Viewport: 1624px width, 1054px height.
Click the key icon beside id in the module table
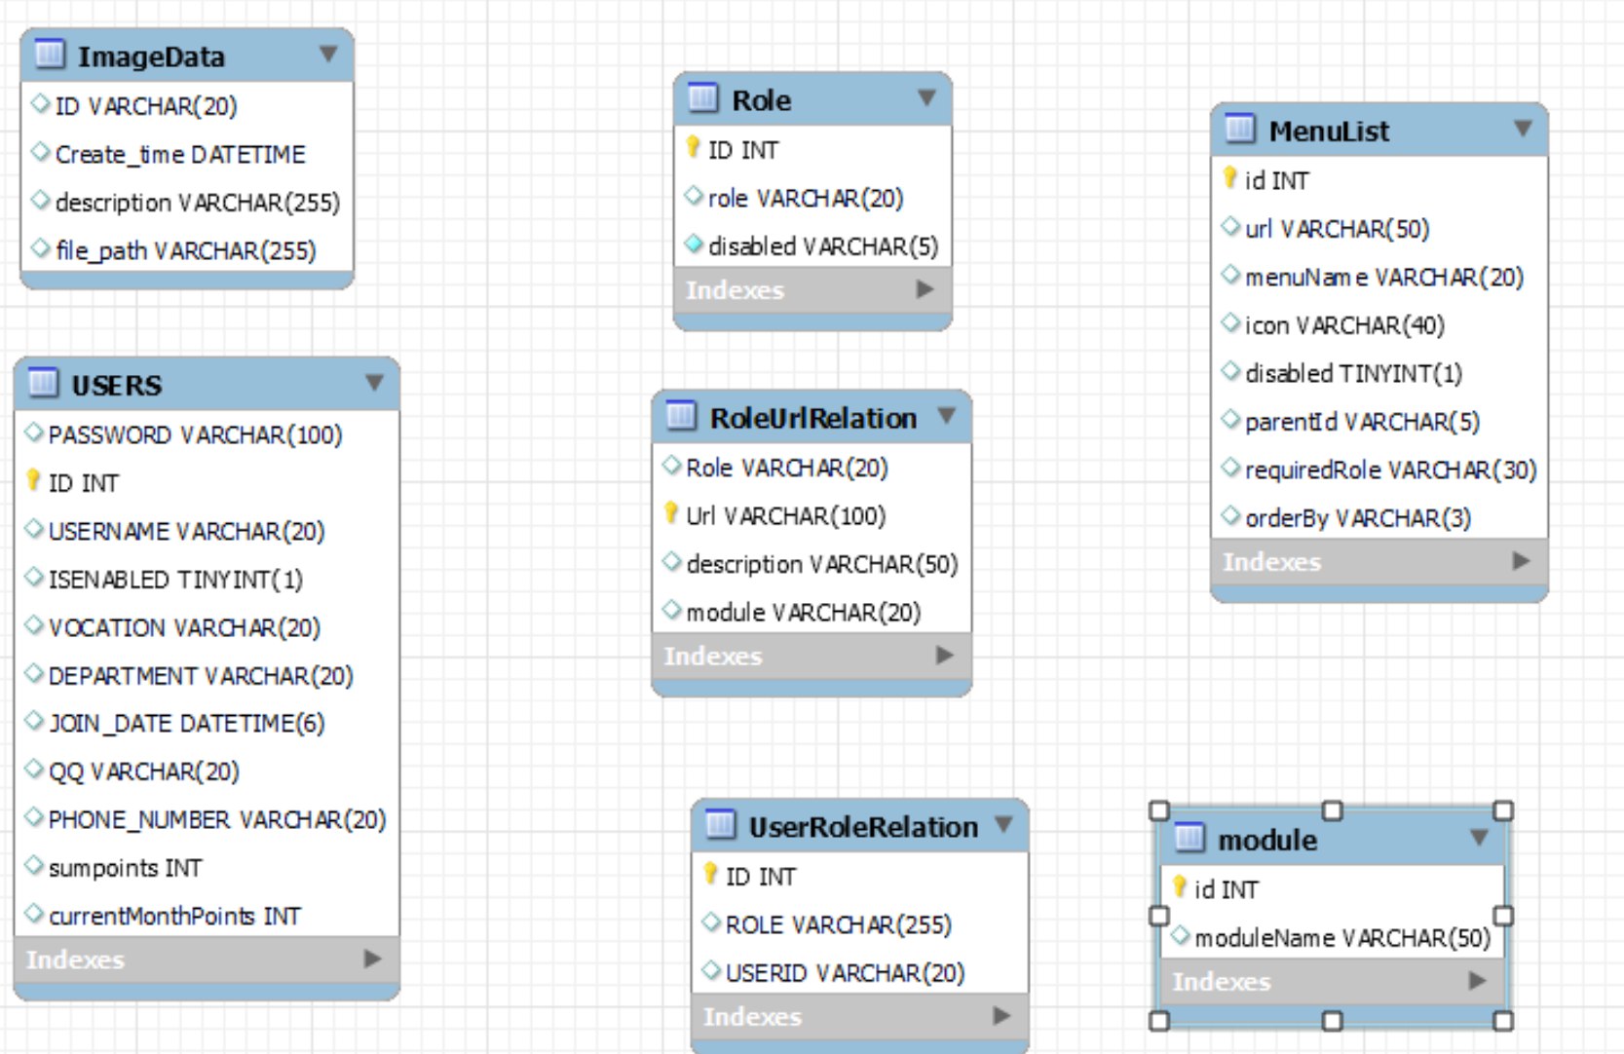click(x=1182, y=888)
